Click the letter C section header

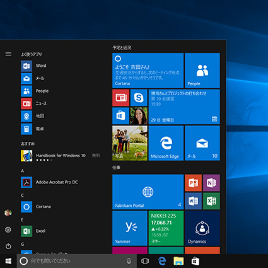click(x=22, y=195)
